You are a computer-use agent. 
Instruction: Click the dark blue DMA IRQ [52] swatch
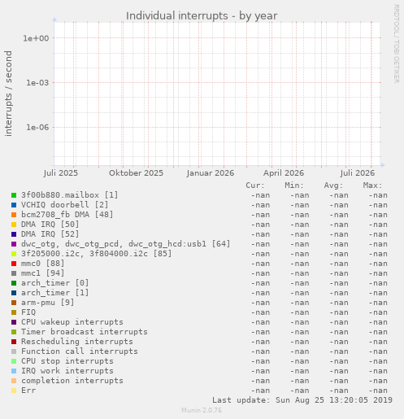14,234
